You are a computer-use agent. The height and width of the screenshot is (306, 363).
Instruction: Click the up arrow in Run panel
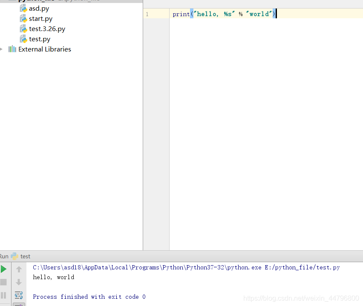tap(19, 269)
